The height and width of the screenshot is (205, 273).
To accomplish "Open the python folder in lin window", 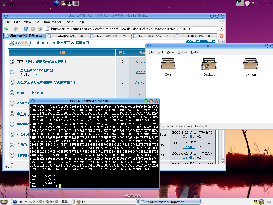I will (x=251, y=67).
